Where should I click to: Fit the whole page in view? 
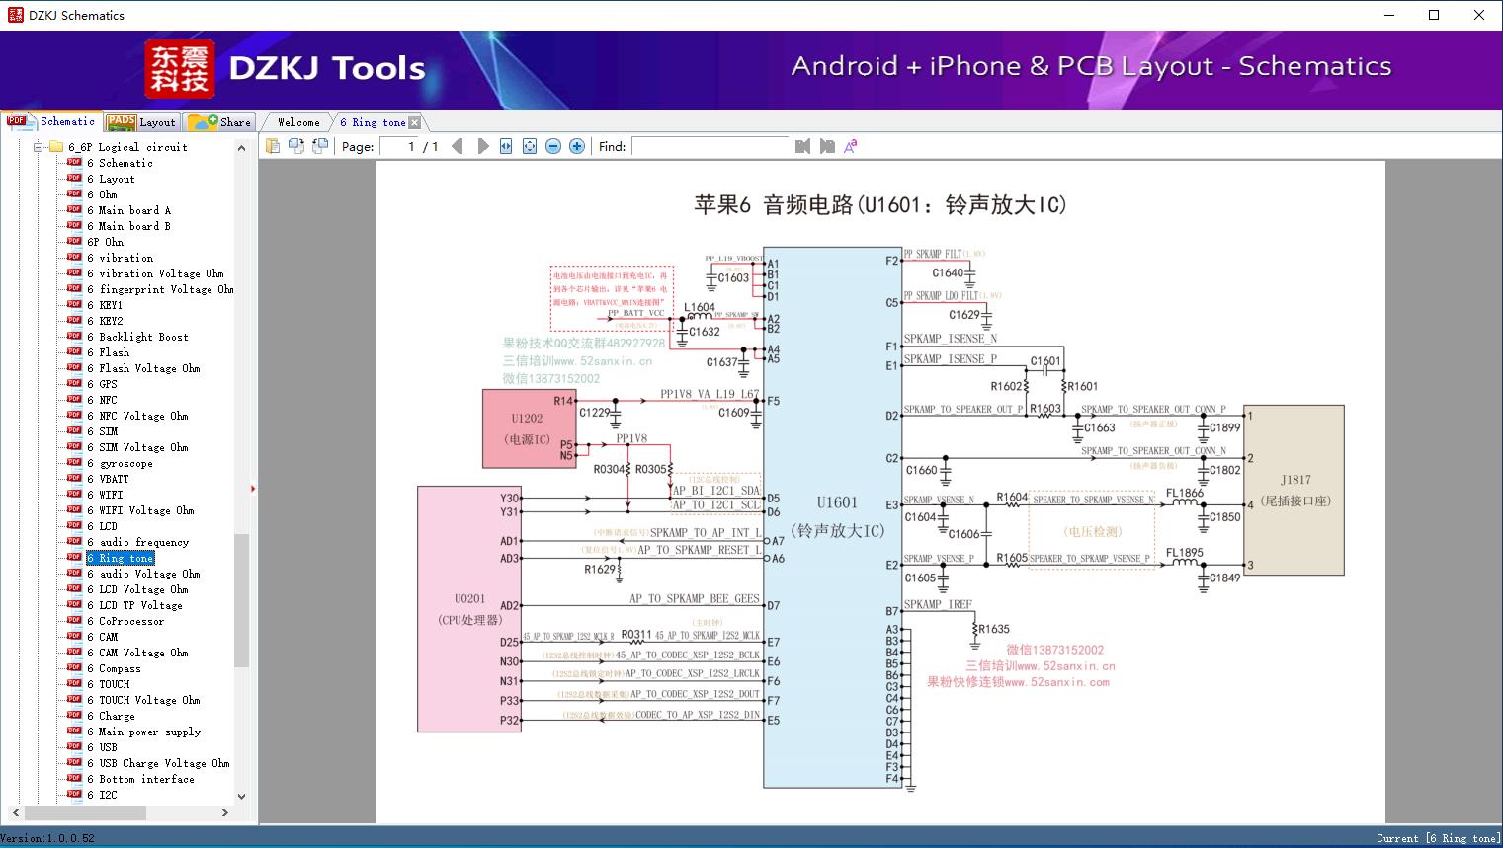tap(530, 146)
